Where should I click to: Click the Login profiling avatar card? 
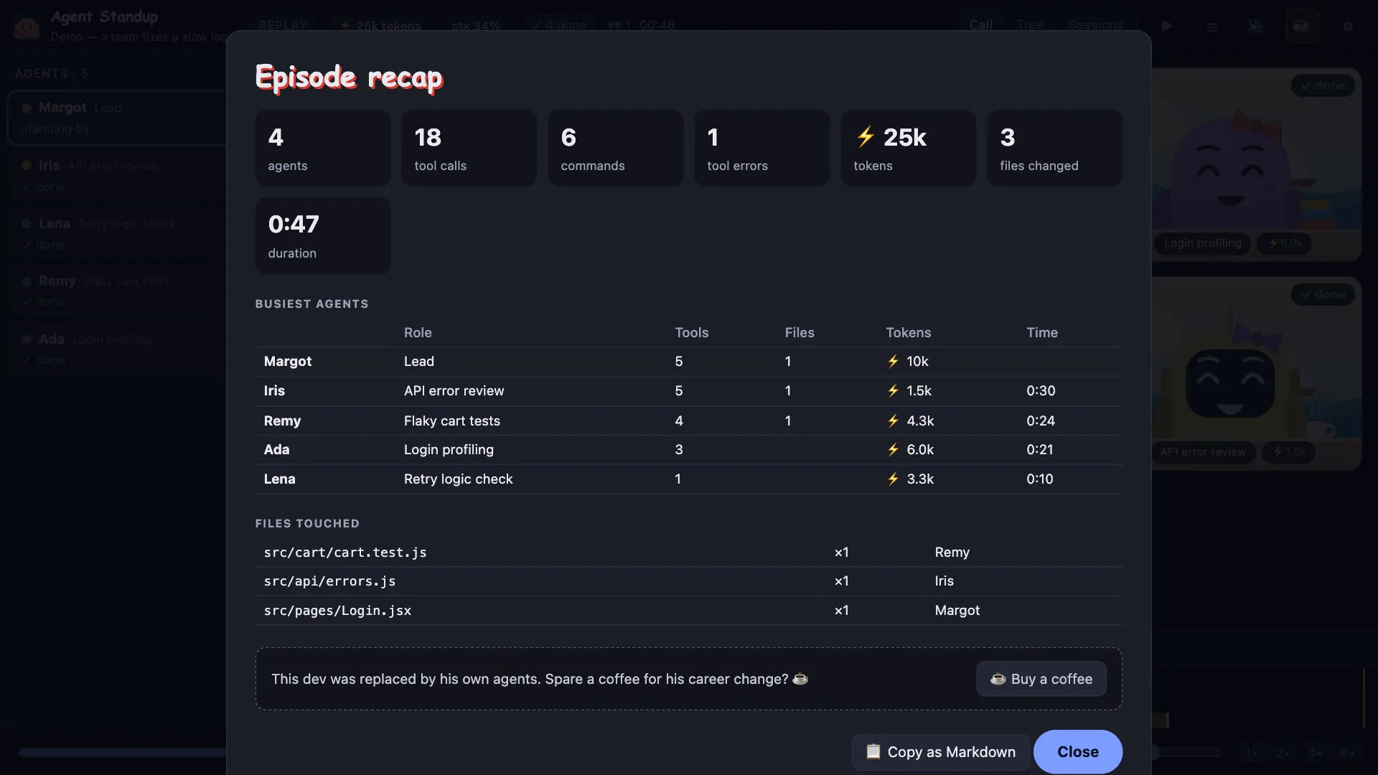[x=1256, y=165]
